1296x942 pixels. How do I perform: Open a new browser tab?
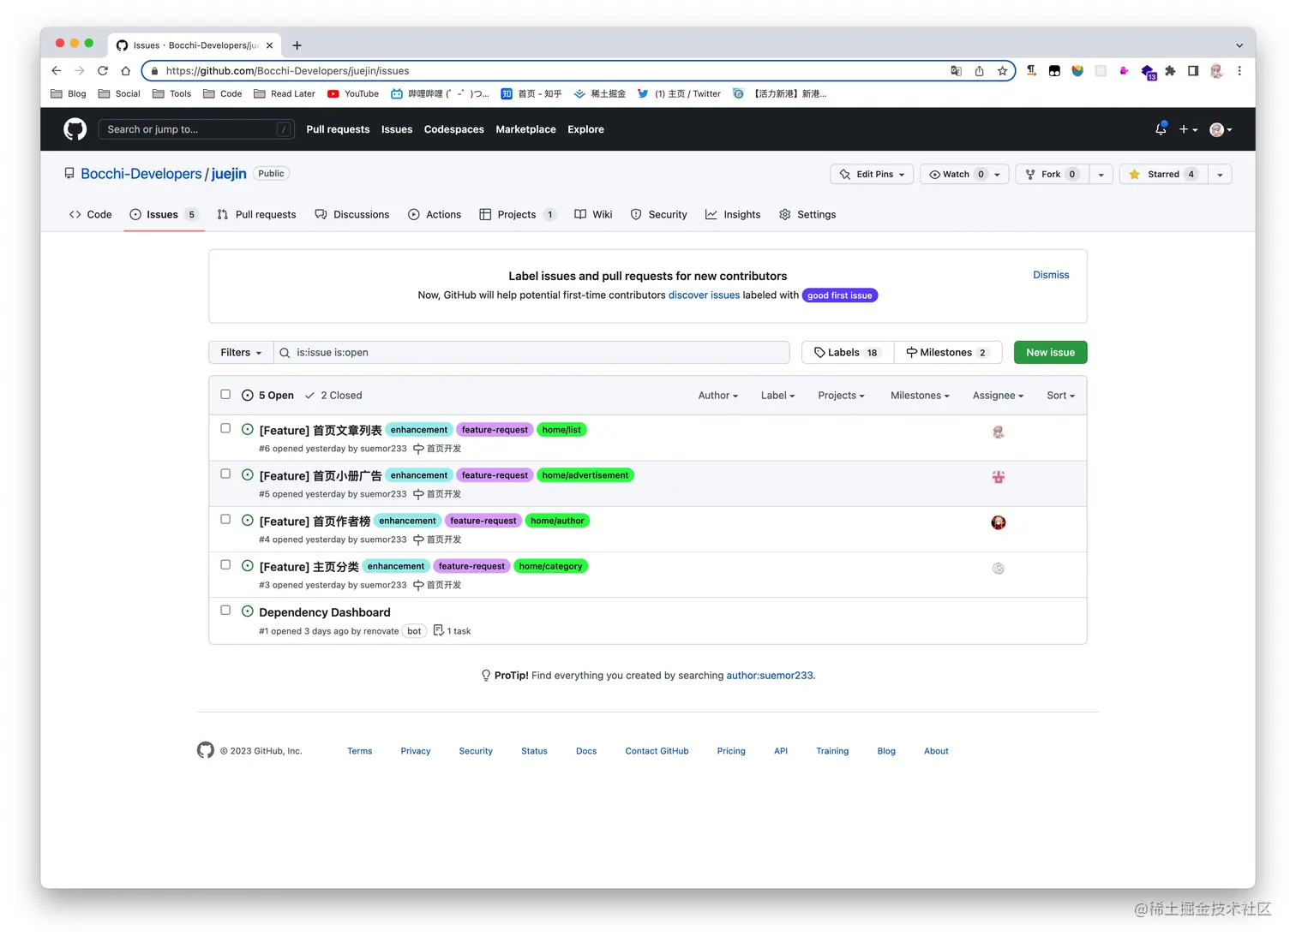click(297, 45)
